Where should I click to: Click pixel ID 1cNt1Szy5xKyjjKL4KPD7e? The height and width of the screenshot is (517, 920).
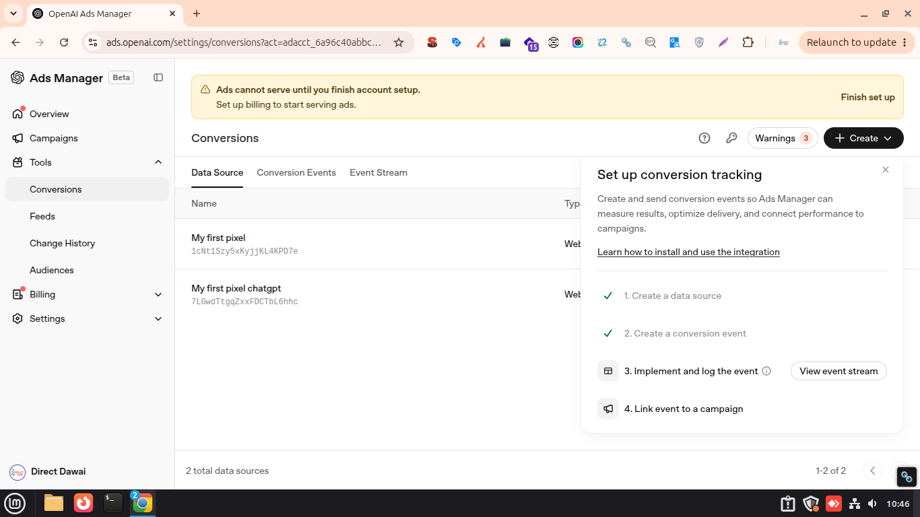click(x=244, y=251)
